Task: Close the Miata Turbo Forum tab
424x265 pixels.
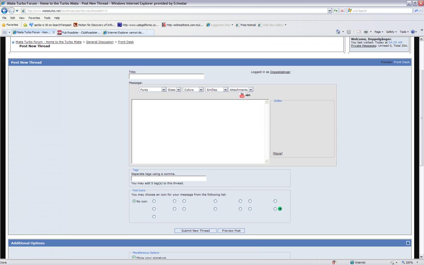Action: tap(53, 32)
